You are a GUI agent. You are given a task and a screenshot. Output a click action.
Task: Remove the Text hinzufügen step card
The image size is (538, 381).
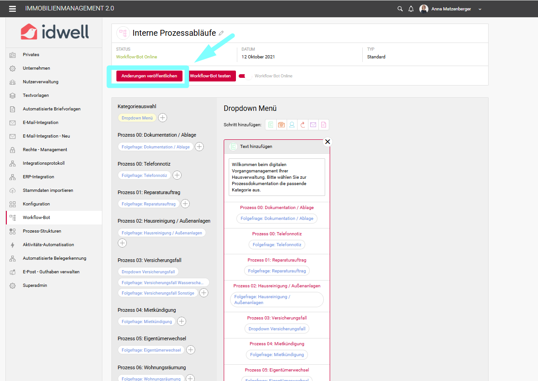(327, 142)
